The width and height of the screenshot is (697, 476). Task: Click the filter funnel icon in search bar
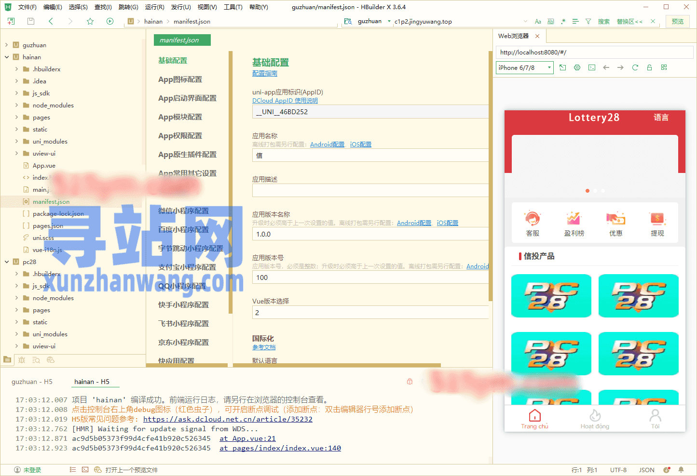click(588, 21)
